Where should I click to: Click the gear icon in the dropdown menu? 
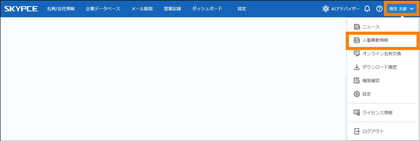(x=357, y=94)
